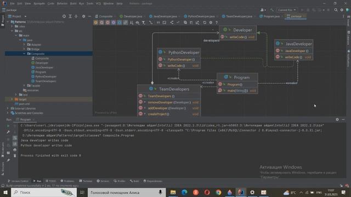Viewport: 351px width, 197px height.
Task: Open user account dropdown in toolbar
Action: [263, 10]
